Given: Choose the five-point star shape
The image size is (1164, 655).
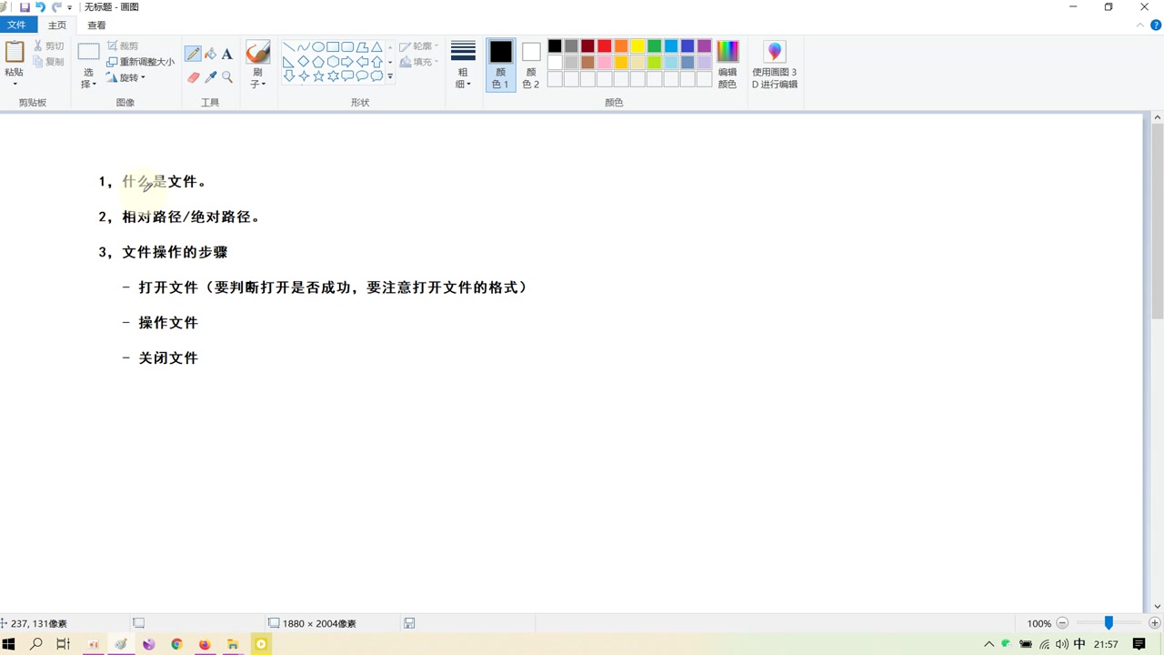Looking at the screenshot, I should tap(318, 76).
